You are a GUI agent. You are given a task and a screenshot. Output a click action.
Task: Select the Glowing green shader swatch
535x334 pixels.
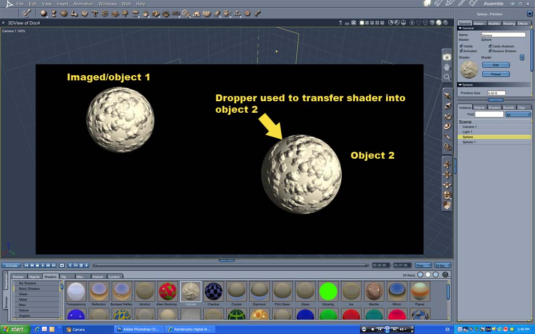point(328,291)
